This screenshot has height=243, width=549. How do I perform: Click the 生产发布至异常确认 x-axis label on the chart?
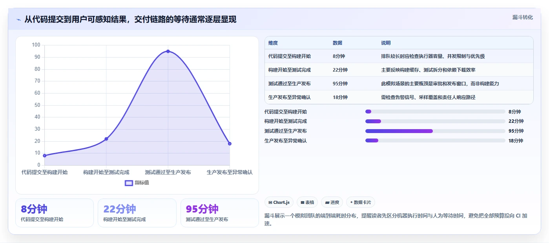pyautogui.click(x=230, y=172)
